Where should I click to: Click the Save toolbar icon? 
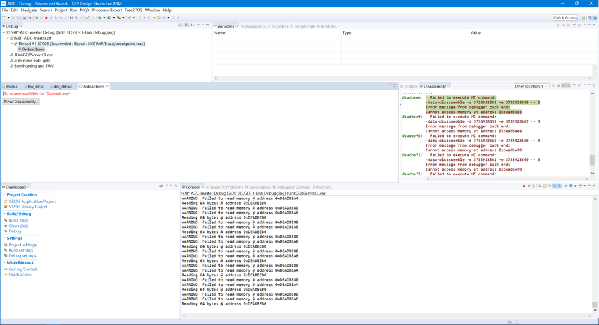(13, 17)
